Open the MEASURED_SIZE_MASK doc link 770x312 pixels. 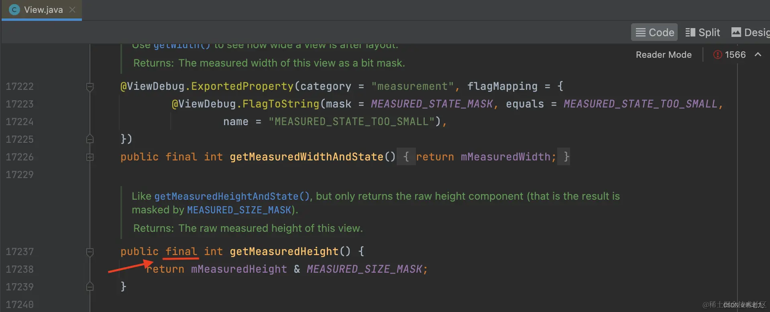point(239,210)
